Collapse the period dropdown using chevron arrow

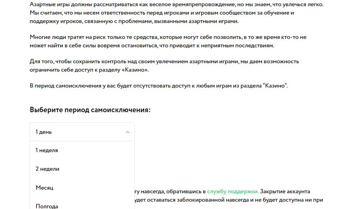click(x=127, y=132)
